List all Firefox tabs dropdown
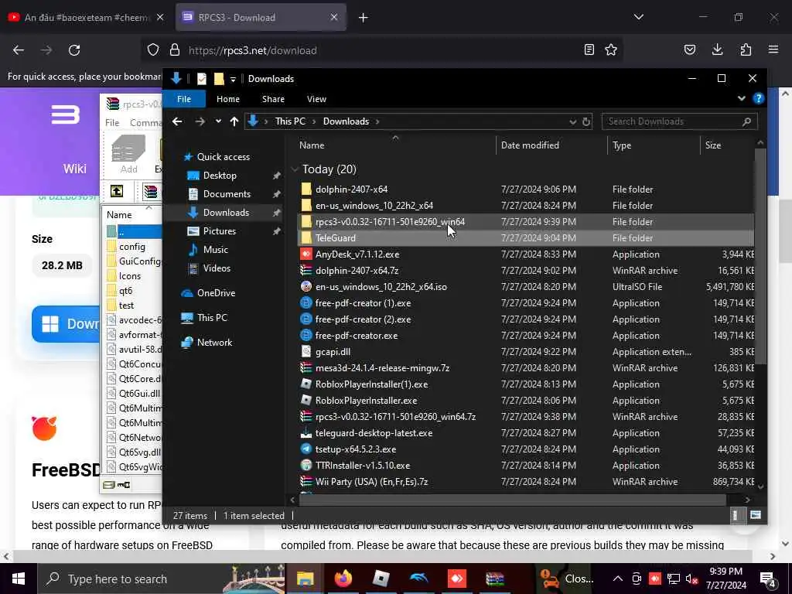The height and width of the screenshot is (594, 792). tap(638, 17)
